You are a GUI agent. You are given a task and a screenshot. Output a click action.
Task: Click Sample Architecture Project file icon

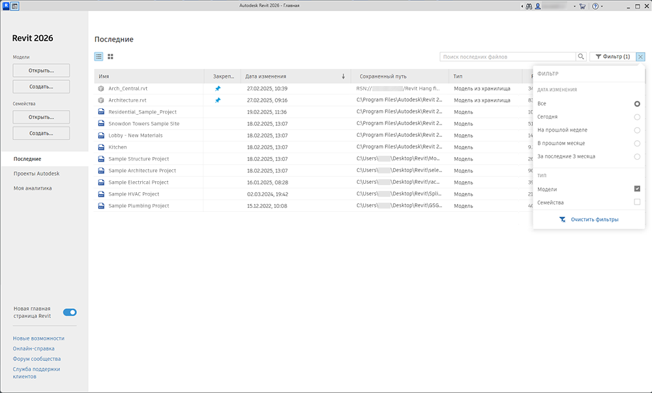pos(100,170)
